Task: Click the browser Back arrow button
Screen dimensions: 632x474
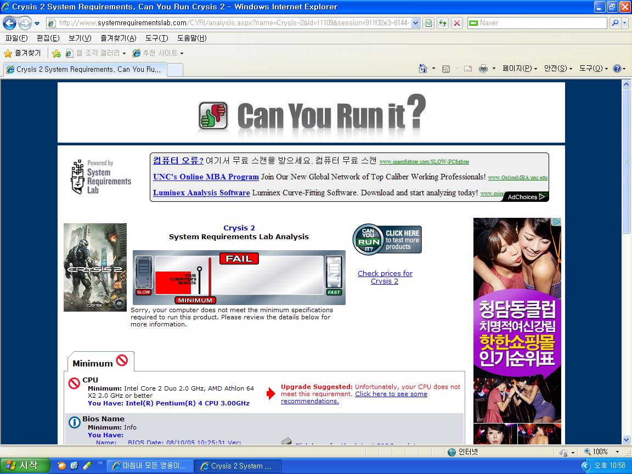Action: pyautogui.click(x=10, y=23)
